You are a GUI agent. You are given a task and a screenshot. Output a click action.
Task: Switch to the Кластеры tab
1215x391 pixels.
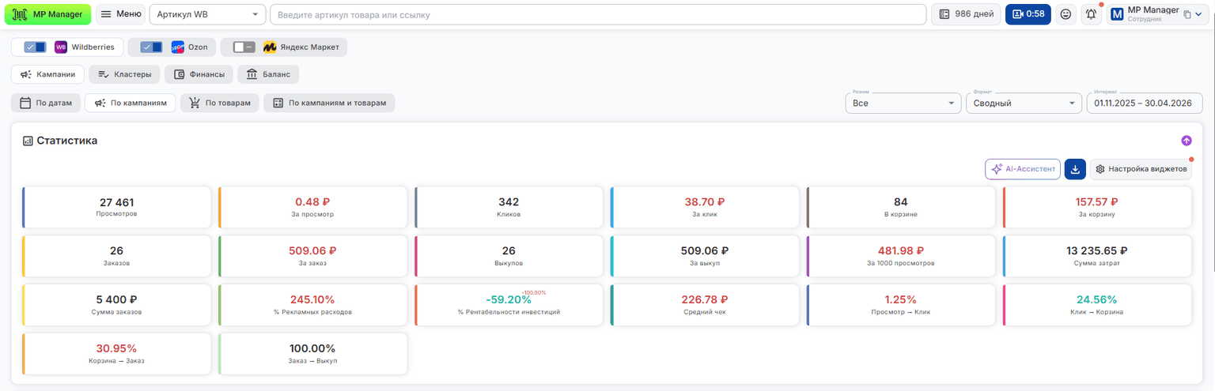tap(124, 74)
